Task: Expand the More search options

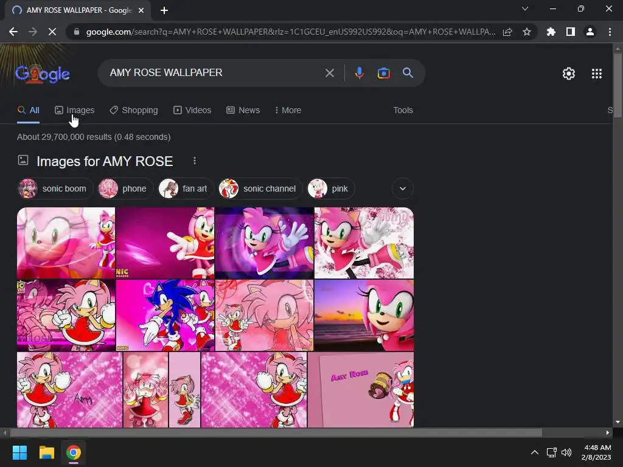Action: pos(288,111)
